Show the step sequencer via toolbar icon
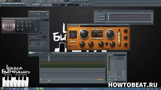The height and width of the screenshot is (90, 161). click(x=85, y=5)
